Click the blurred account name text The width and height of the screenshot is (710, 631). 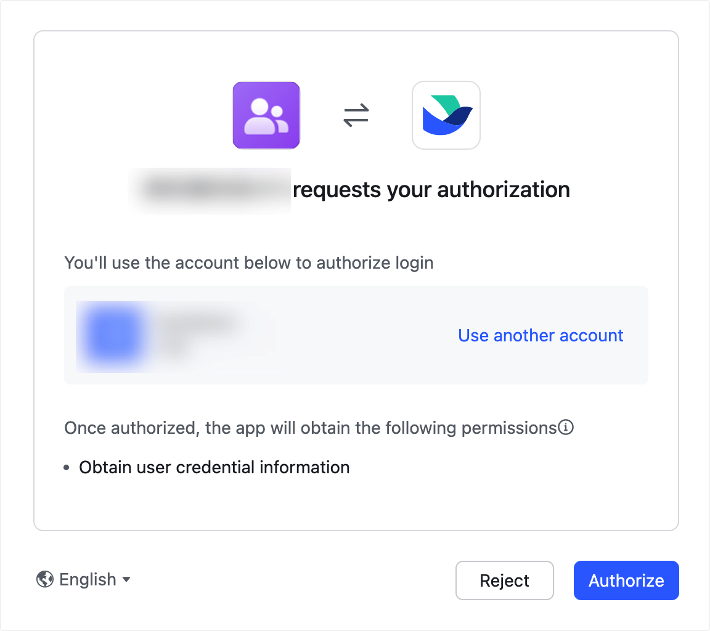coord(197,324)
